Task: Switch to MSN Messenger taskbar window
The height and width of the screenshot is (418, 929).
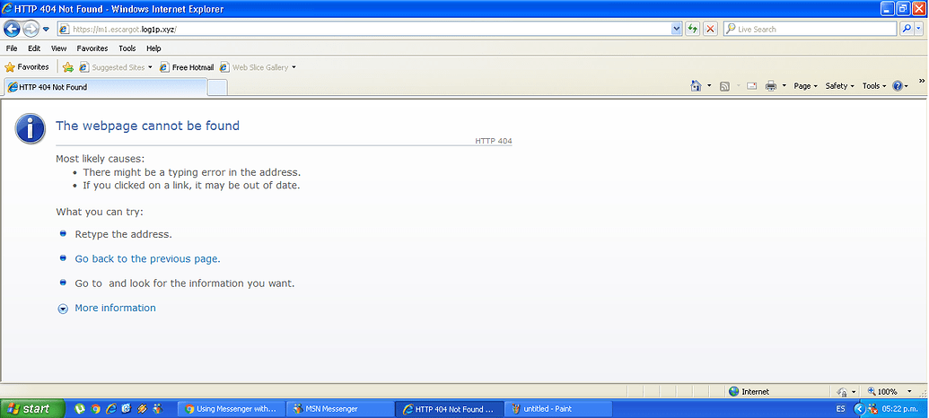Action: pyautogui.click(x=340, y=408)
